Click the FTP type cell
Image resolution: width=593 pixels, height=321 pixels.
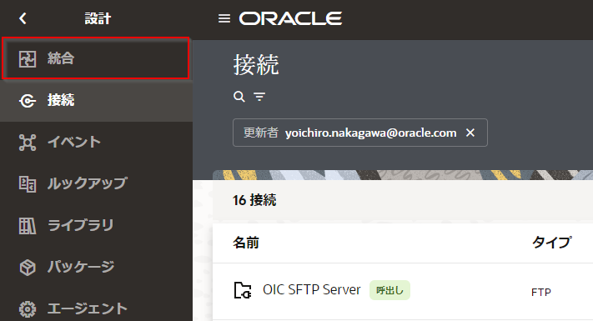[540, 292]
